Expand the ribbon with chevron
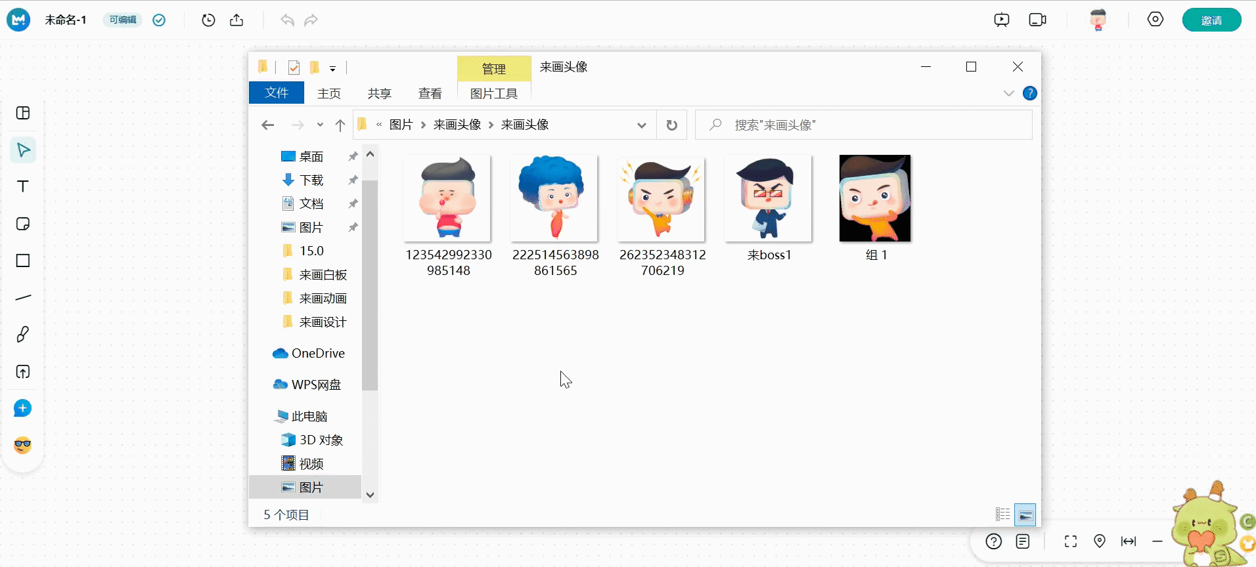This screenshot has height=567, width=1256. 1009,93
